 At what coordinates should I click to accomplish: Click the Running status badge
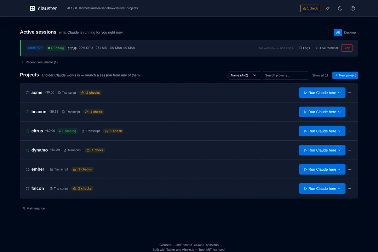[55, 48]
